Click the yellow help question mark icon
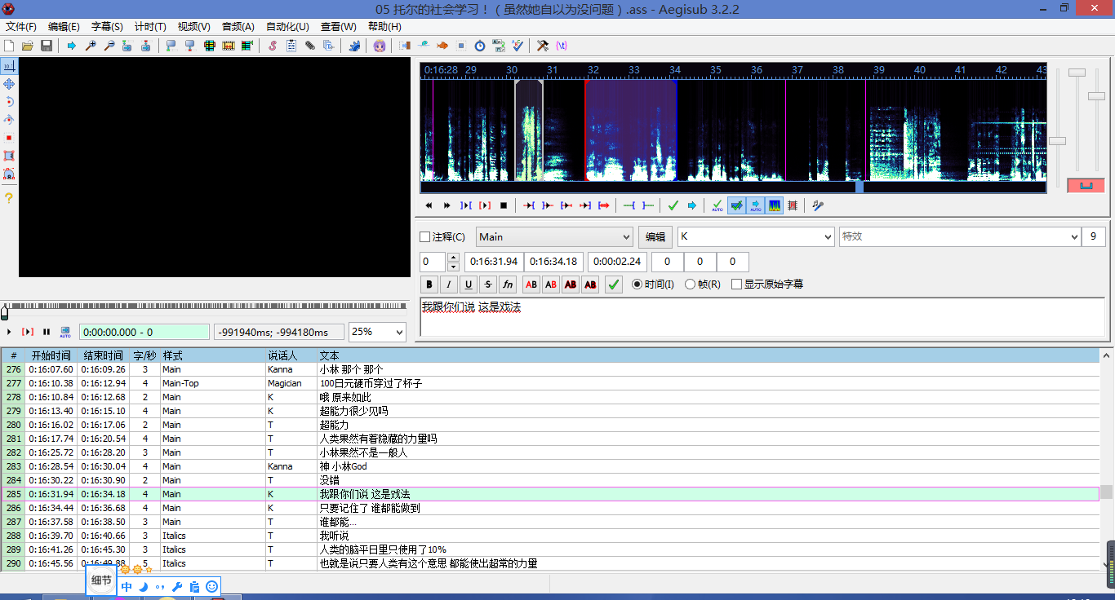The width and height of the screenshot is (1115, 600). (x=9, y=198)
